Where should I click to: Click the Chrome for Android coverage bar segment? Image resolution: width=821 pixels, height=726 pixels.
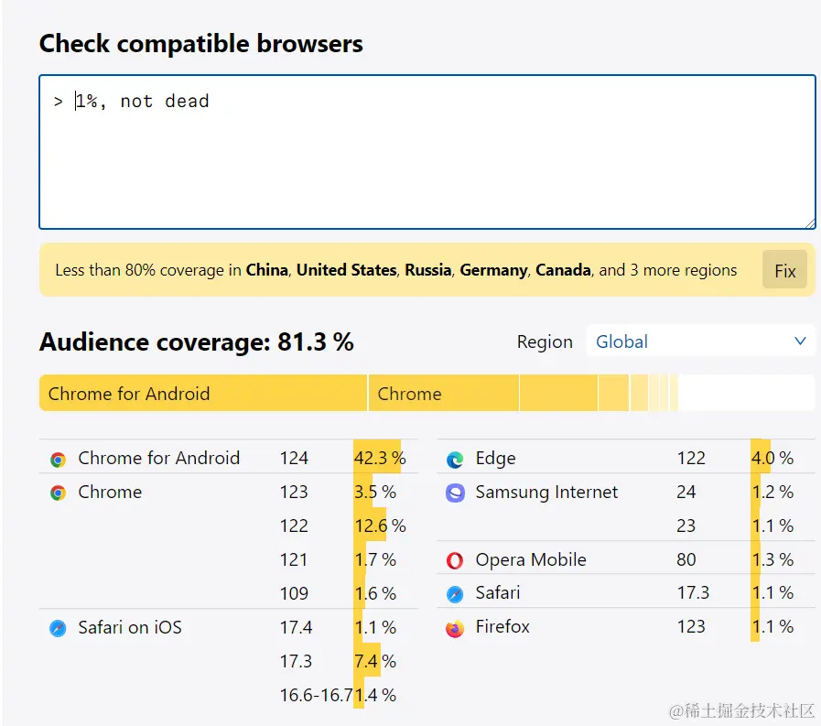(203, 394)
